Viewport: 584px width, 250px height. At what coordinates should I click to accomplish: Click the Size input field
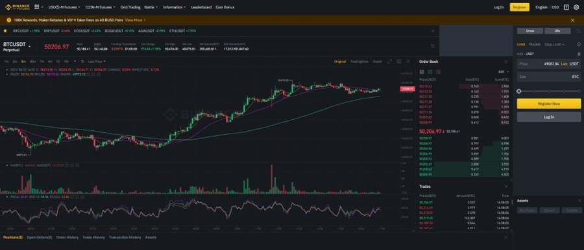click(548, 76)
